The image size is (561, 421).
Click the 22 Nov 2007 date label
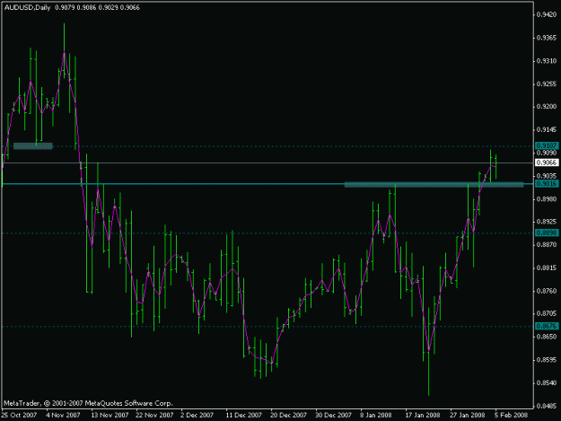[x=154, y=415]
